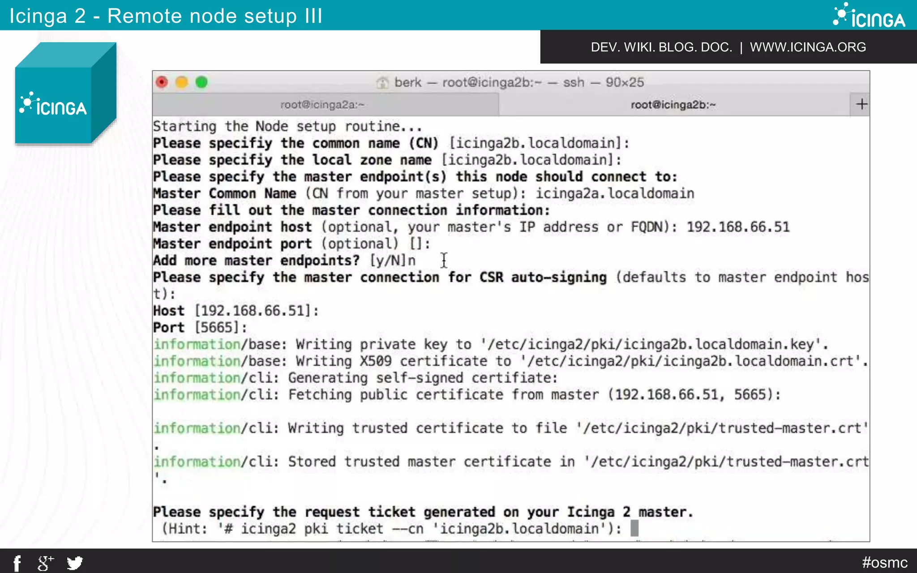This screenshot has width=917, height=573.
Task: Click the home folder icon in terminal title
Action: [x=382, y=82]
